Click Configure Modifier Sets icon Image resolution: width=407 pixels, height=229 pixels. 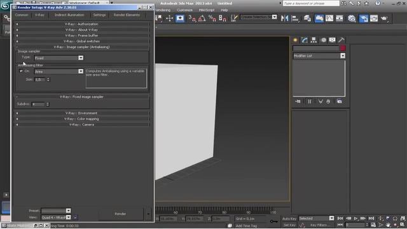pos(339,101)
